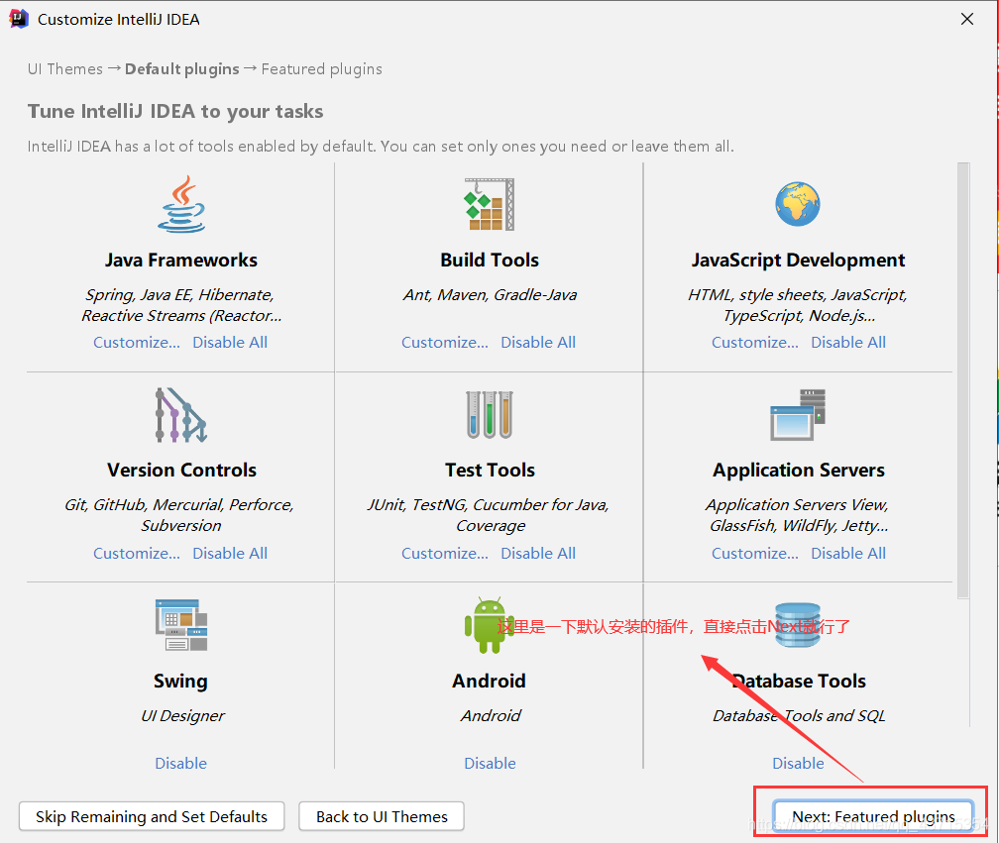Disable all Java Frameworks plugins

[230, 343]
